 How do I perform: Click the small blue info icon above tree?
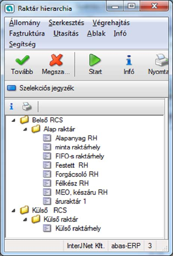click(11, 107)
